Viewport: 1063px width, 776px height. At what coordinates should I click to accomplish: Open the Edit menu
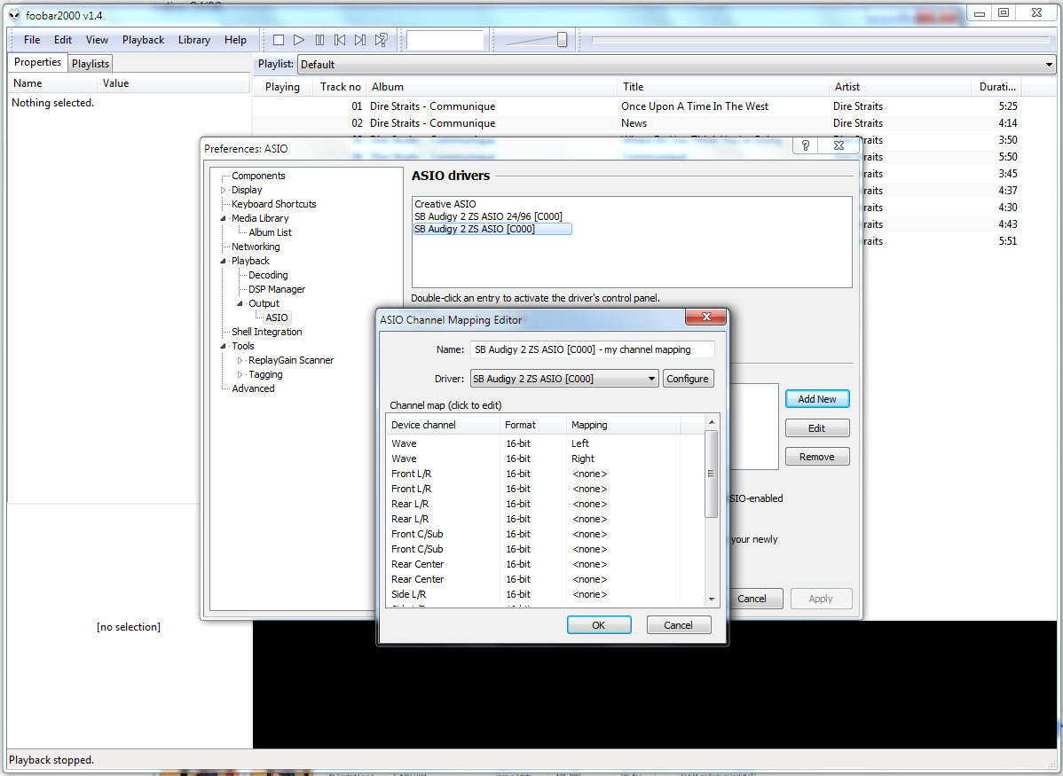click(63, 40)
